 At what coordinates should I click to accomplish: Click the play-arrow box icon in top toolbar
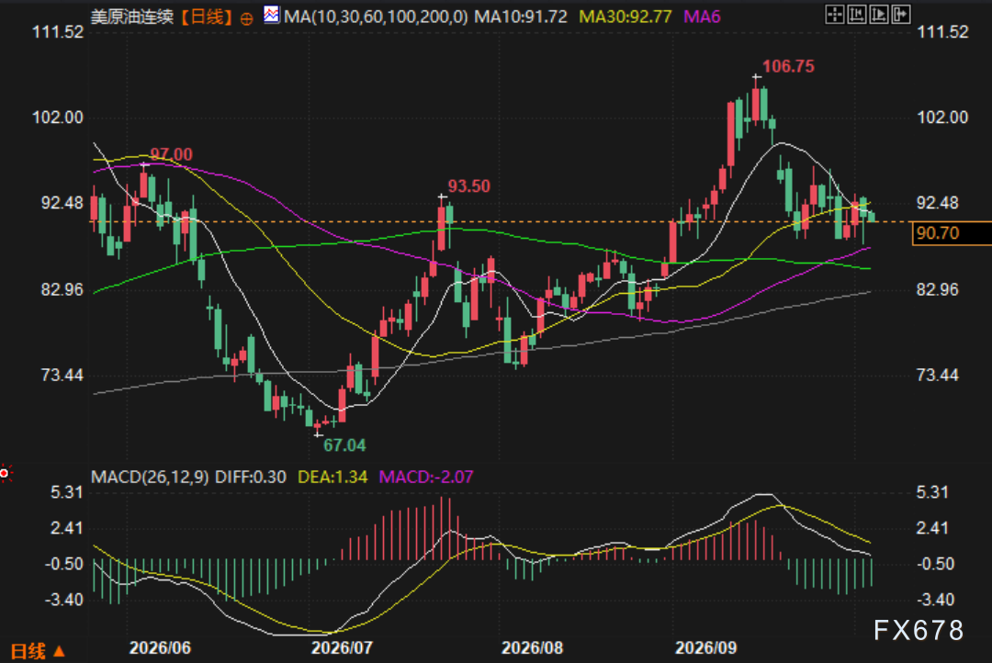[x=879, y=15]
